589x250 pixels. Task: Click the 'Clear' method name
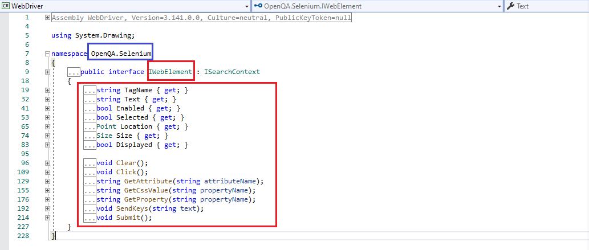[x=126, y=163]
